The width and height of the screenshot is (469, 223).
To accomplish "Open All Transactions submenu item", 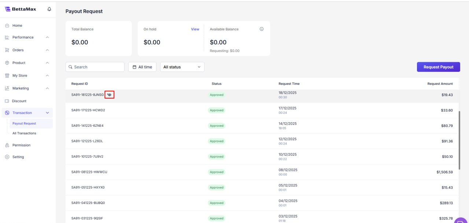I will click(x=24, y=133).
